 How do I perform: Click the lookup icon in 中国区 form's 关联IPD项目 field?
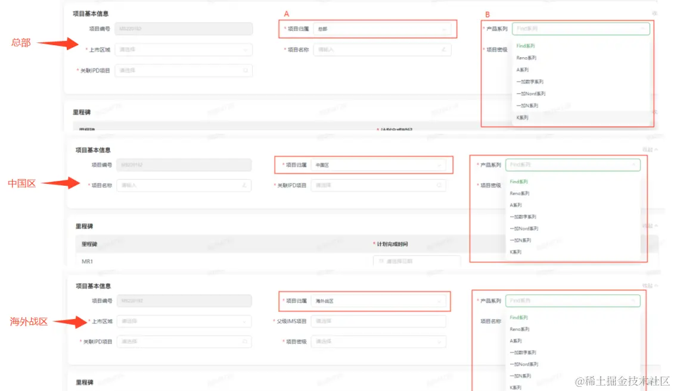coord(439,186)
